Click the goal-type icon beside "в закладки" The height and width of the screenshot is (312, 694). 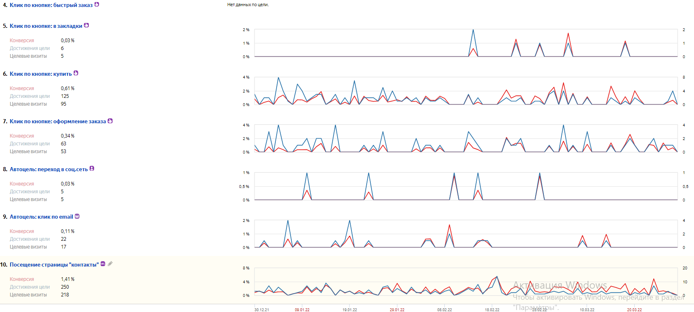(86, 25)
